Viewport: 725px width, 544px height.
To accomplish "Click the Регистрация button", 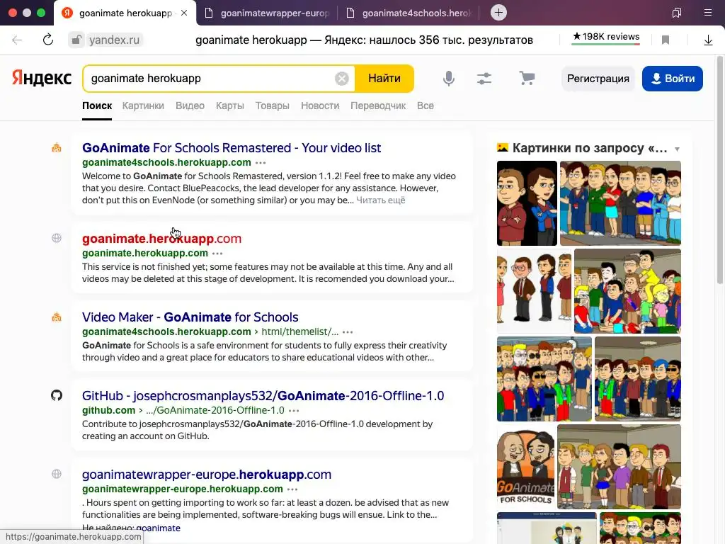I will pos(598,79).
